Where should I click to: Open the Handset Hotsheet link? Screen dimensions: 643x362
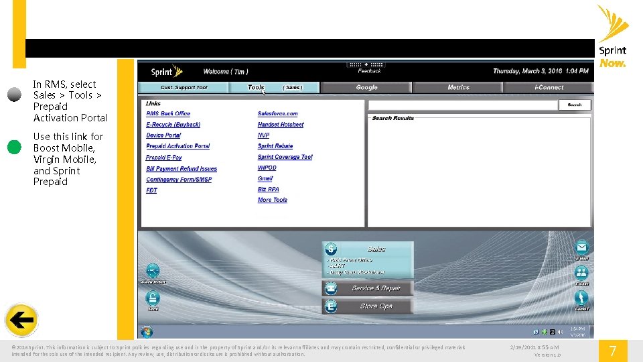click(x=281, y=125)
